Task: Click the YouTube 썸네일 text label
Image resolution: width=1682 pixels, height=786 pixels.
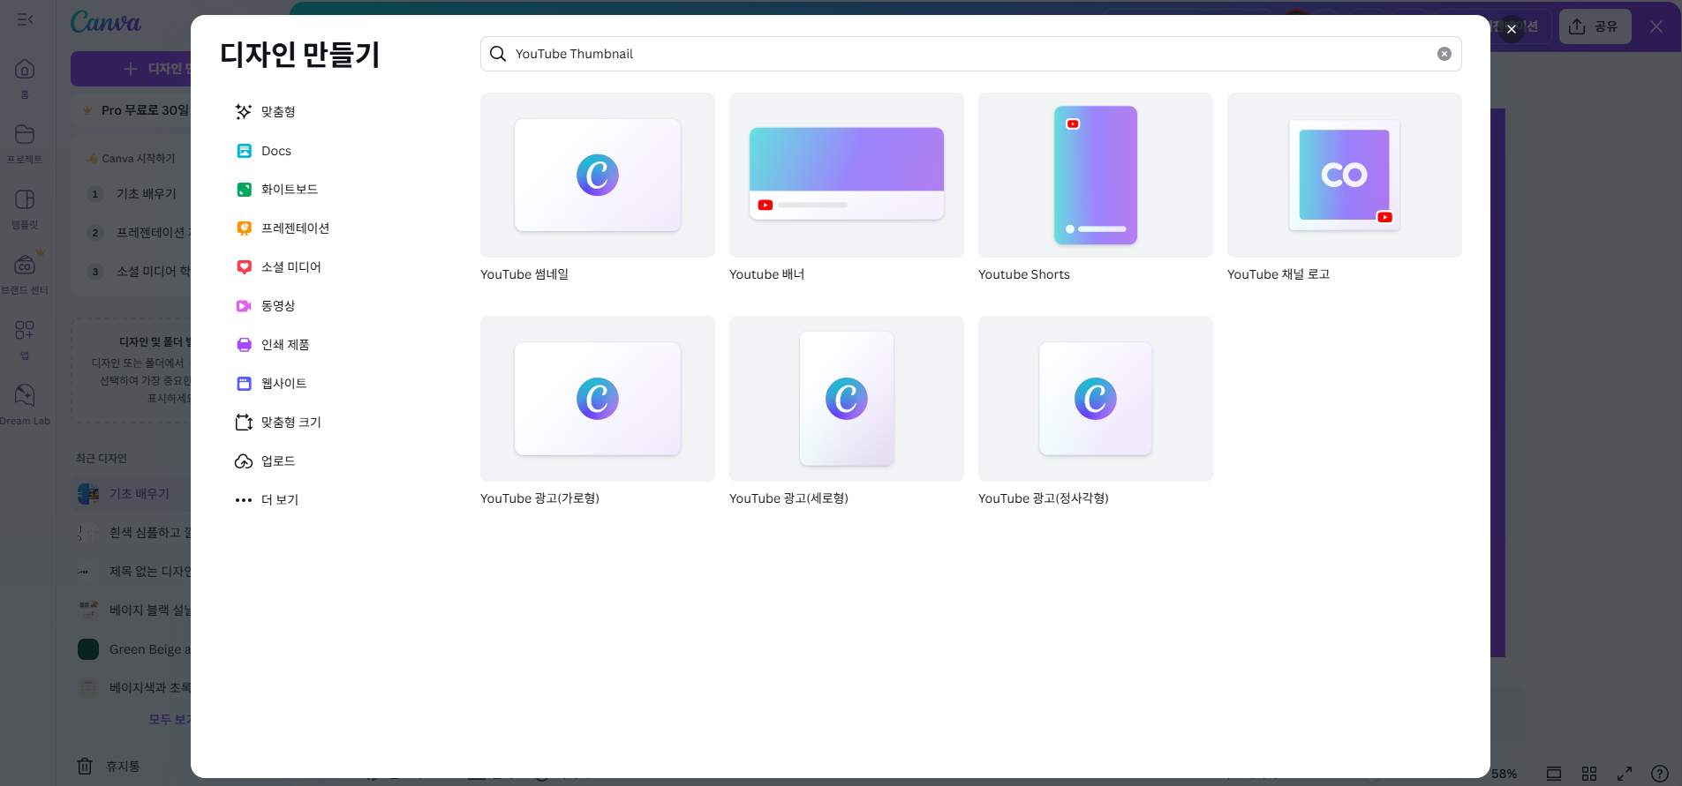Action: [524, 274]
